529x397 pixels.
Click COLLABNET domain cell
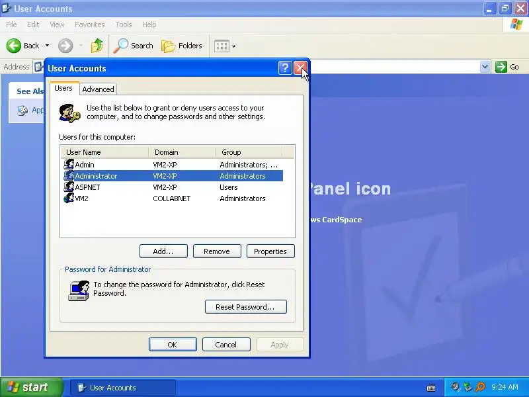tap(172, 198)
